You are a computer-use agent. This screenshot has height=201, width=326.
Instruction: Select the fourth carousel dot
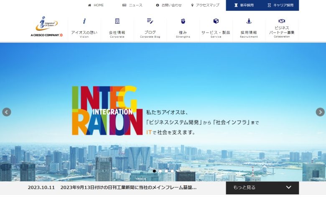click(x=172, y=171)
